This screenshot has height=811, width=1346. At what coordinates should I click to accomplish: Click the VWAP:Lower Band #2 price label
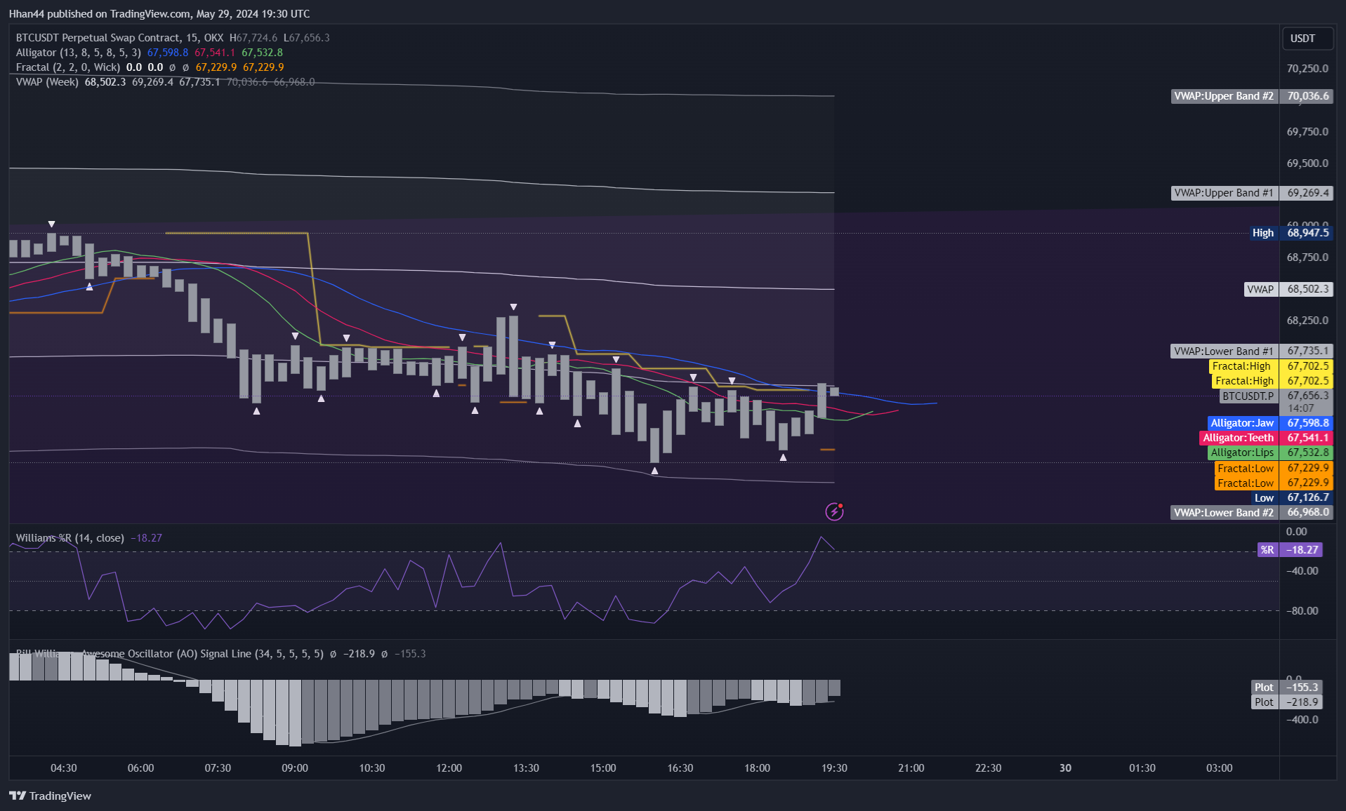coord(1224,513)
